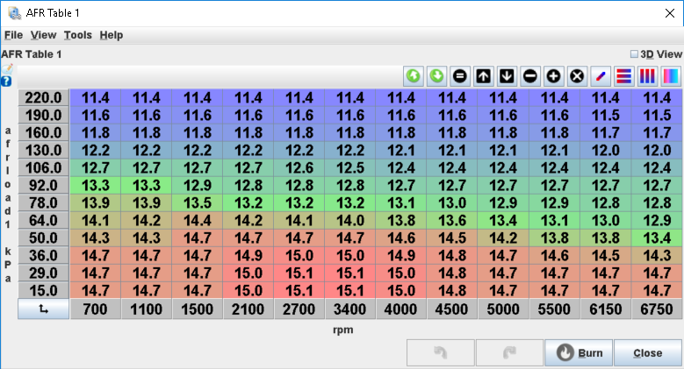Click the horizontal stripes interpolate icon

623,76
